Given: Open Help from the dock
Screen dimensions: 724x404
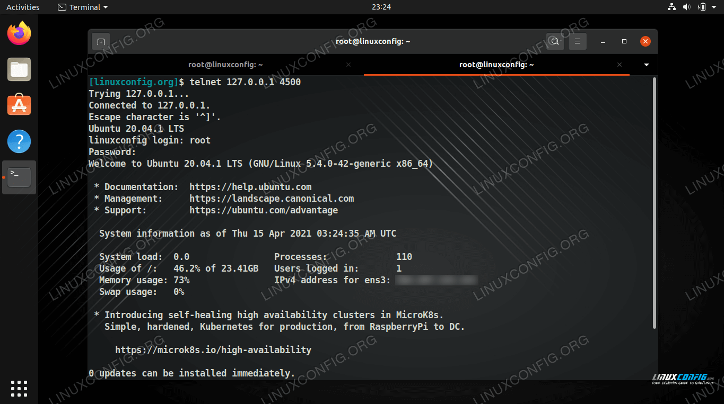Looking at the screenshot, I should point(19,141).
